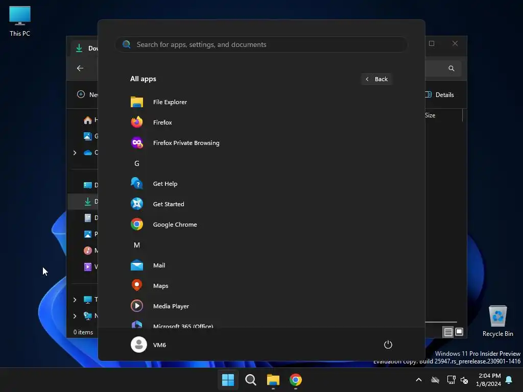Expand the OneDrive node in sidebar
This screenshot has width=523, height=392.
click(75, 153)
